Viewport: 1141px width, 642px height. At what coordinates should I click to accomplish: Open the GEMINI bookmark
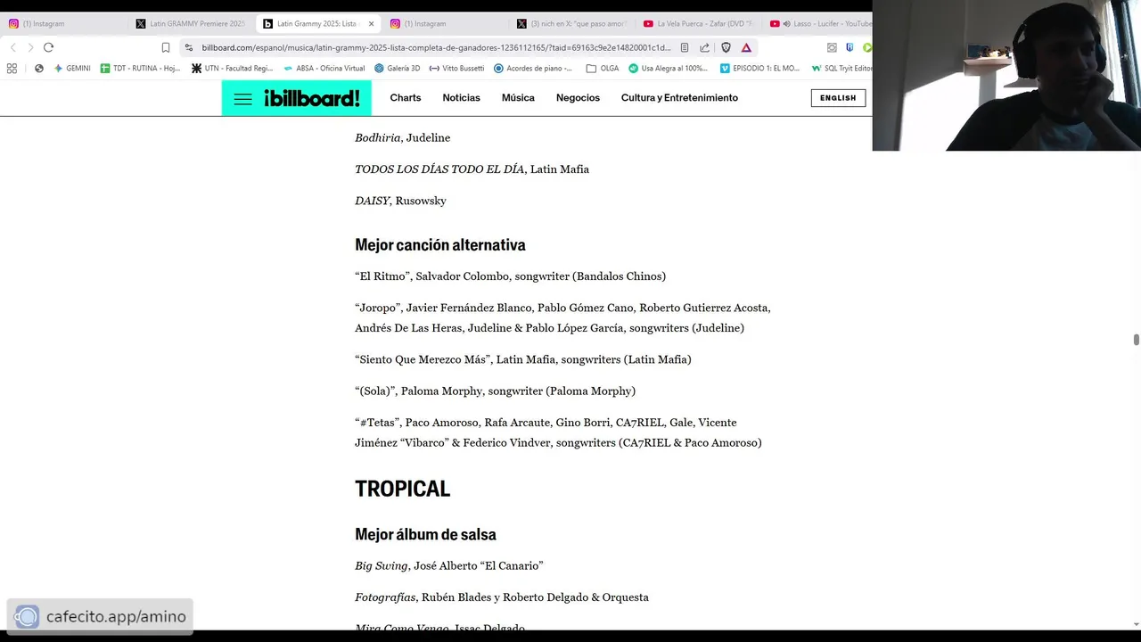click(72, 68)
